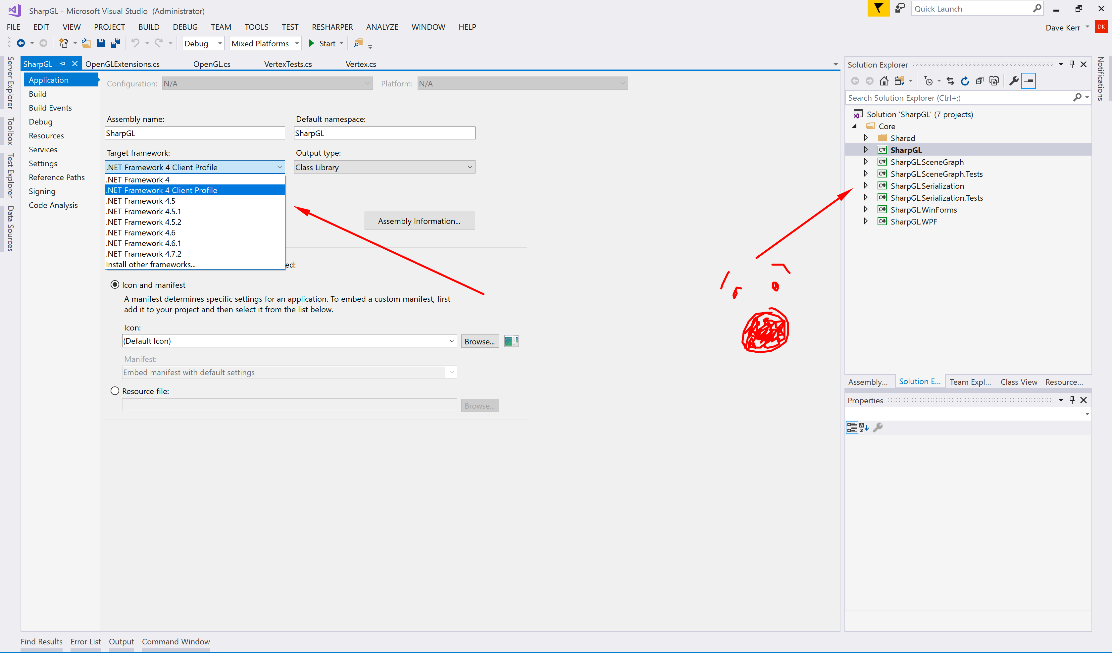Click the Find in Files icon
1112x653 pixels.
pos(358,43)
